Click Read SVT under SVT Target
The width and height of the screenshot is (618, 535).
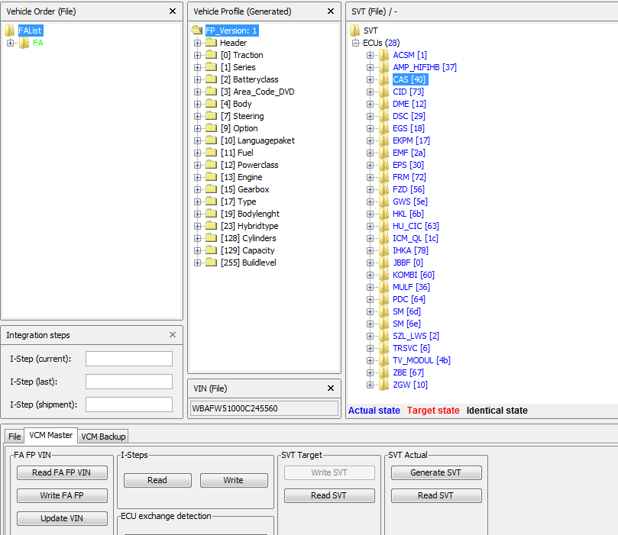329,495
